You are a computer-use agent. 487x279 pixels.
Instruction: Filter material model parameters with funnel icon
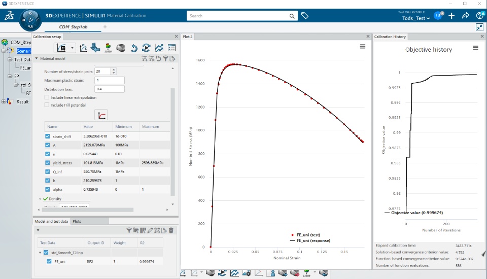165,58
